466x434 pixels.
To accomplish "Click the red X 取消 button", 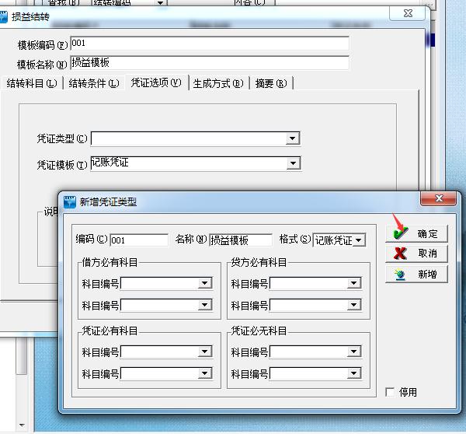I will [x=416, y=254].
